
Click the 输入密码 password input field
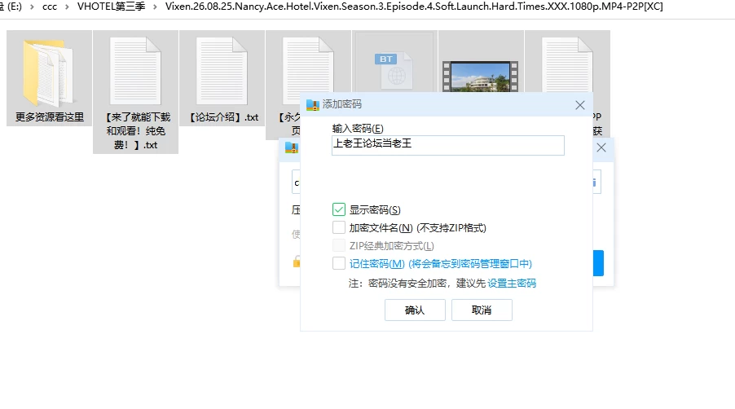point(448,145)
